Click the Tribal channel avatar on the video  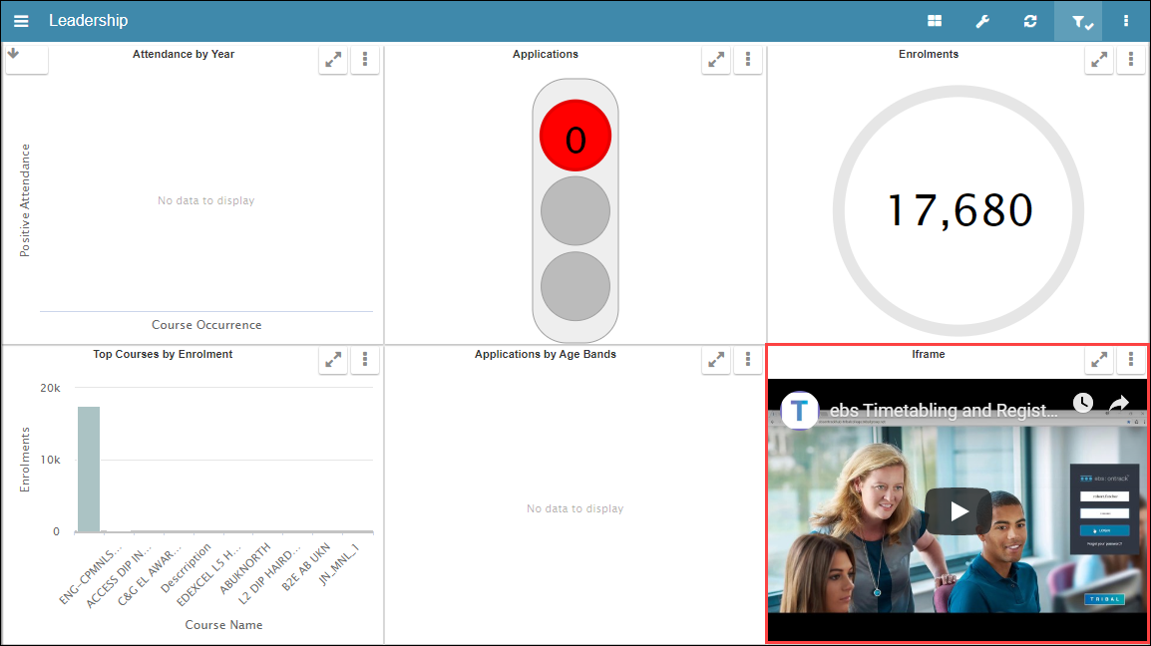coord(799,410)
